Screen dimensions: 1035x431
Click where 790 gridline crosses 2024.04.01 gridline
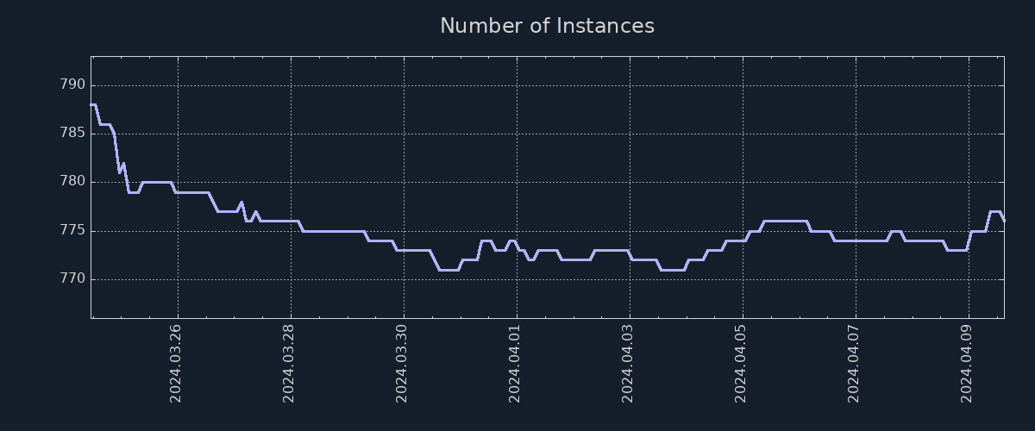coord(517,85)
